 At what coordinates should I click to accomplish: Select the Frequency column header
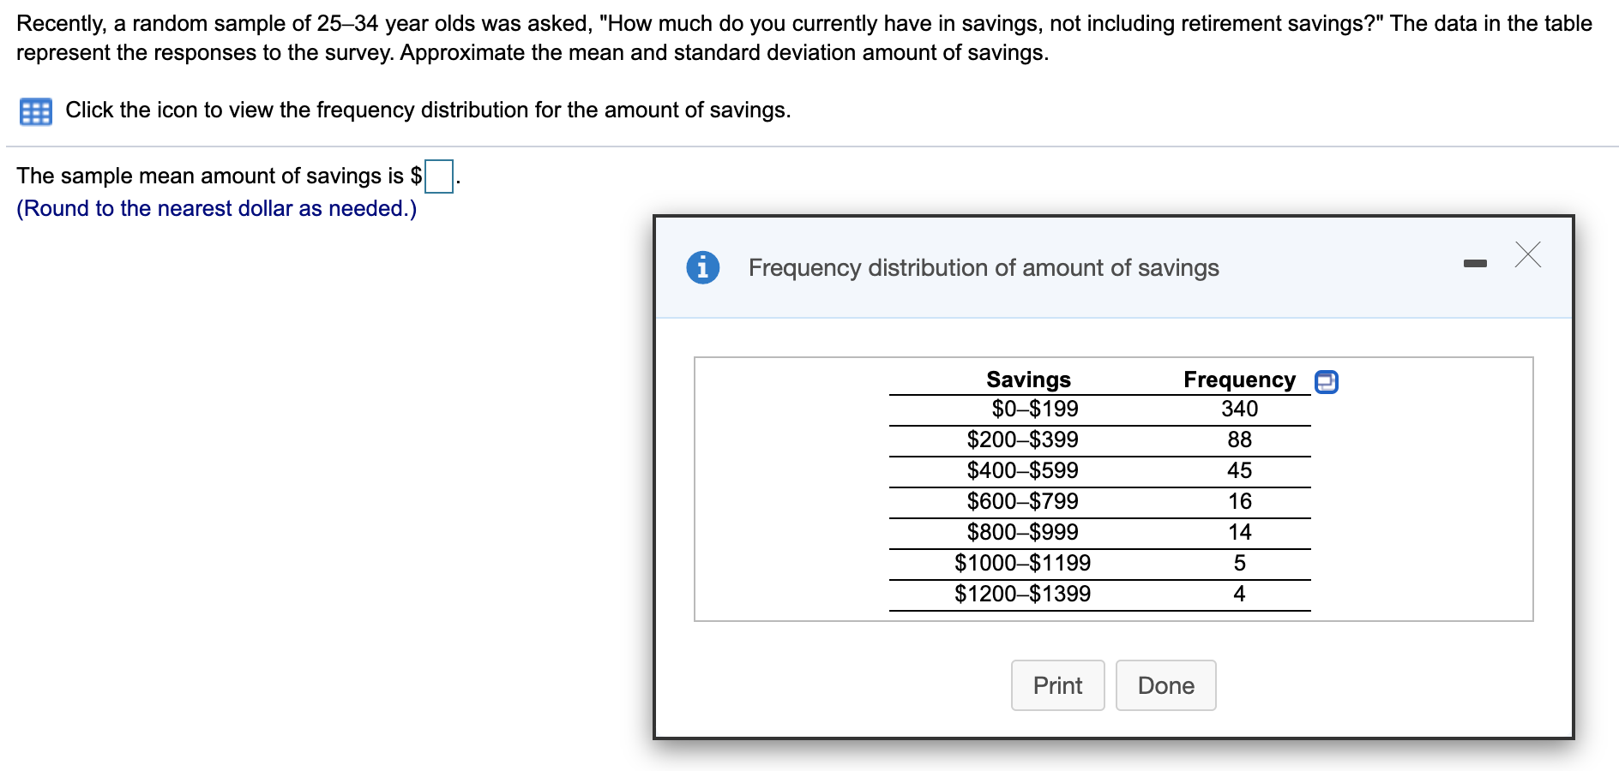point(1238,380)
